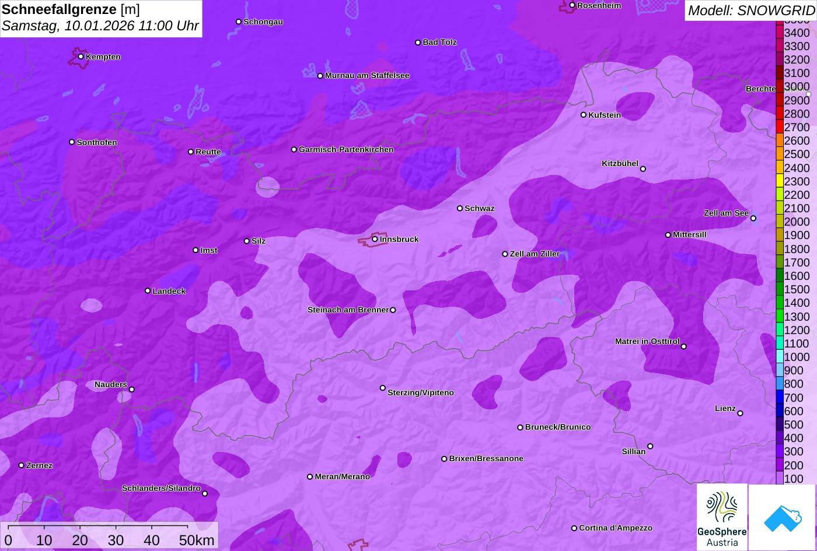Select the Bad Tölz location marker
Image resolution: width=817 pixels, height=551 pixels.
(418, 43)
